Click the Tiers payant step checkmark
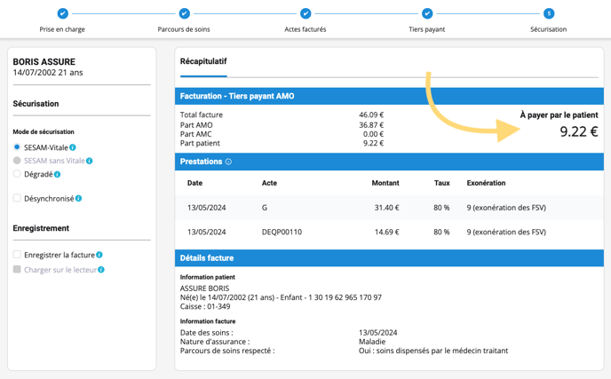The image size is (611, 379). tap(427, 13)
